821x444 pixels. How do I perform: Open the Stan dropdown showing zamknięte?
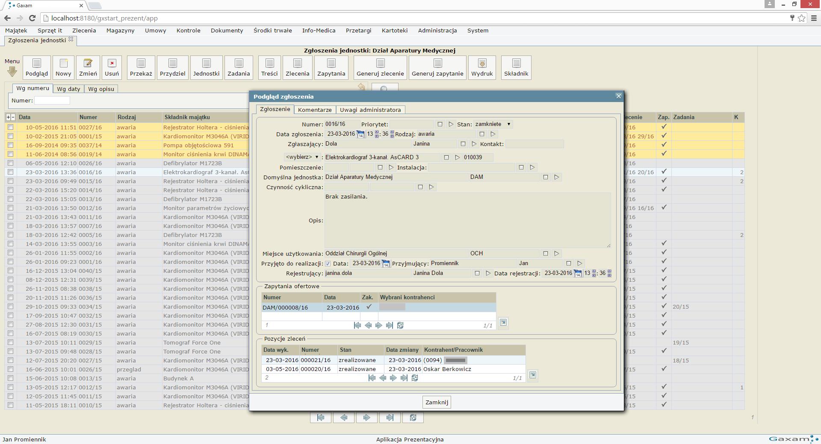click(x=493, y=124)
